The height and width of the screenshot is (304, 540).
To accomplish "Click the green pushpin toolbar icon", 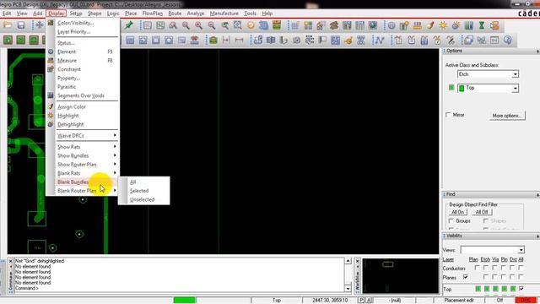I will click(x=129, y=25).
